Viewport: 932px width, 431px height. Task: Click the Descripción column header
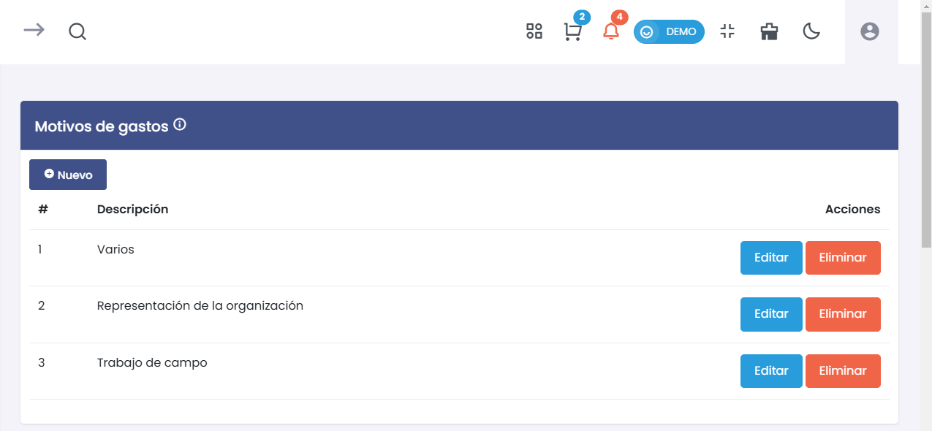pos(132,210)
